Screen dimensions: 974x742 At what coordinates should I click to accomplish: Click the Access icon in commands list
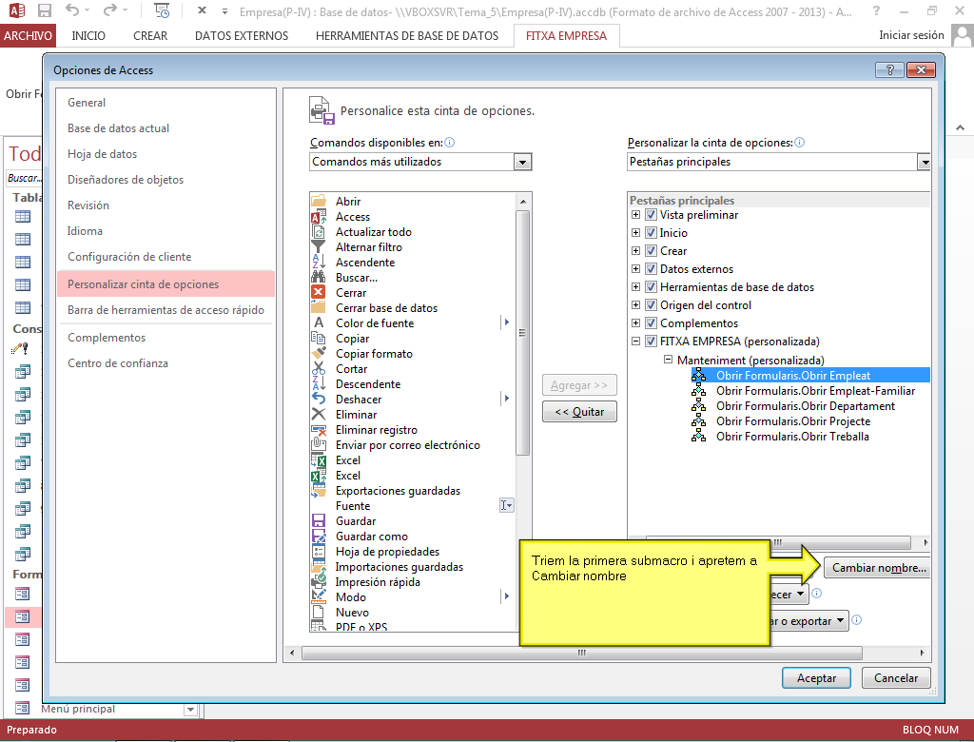tap(318, 216)
